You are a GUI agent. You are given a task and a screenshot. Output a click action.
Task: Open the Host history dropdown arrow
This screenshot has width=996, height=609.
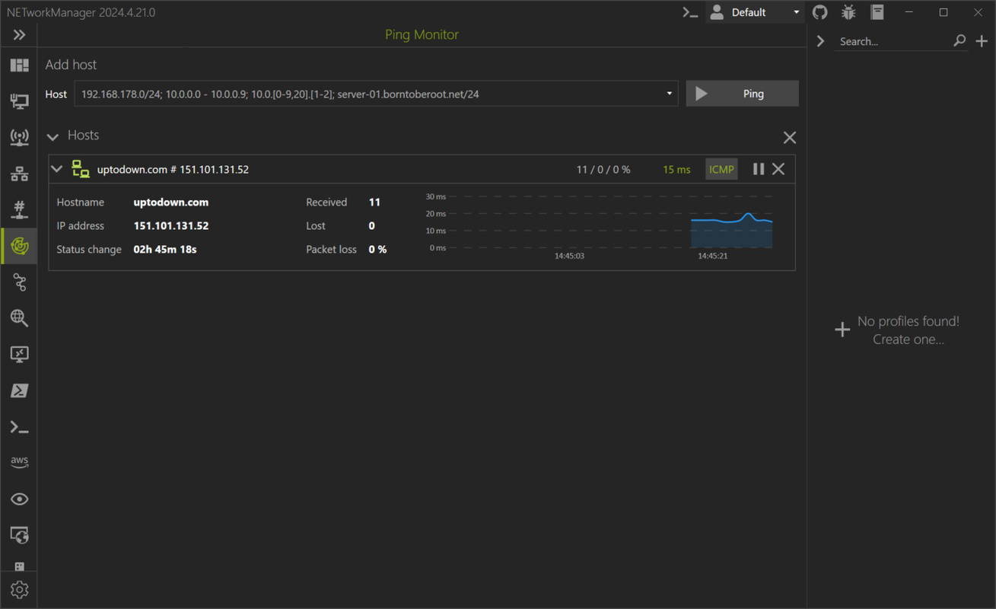click(x=670, y=94)
